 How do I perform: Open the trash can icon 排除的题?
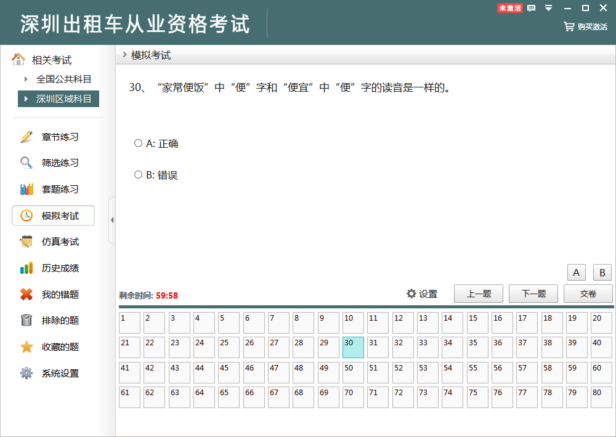click(x=26, y=321)
